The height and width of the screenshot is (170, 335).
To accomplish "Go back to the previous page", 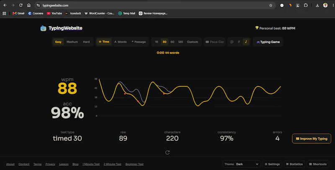I will coord(5,5).
